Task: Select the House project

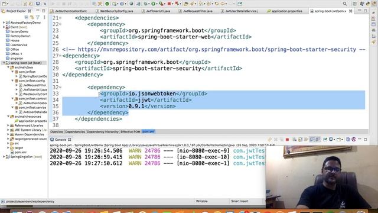Action: click(x=15, y=40)
